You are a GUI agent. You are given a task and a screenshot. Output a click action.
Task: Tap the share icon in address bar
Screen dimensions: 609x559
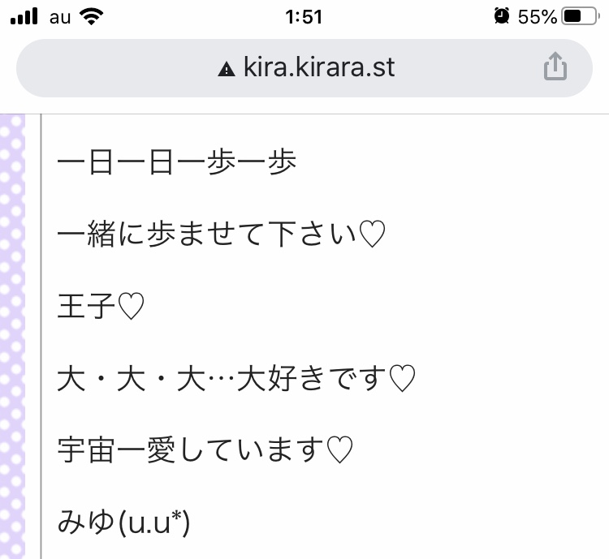555,67
